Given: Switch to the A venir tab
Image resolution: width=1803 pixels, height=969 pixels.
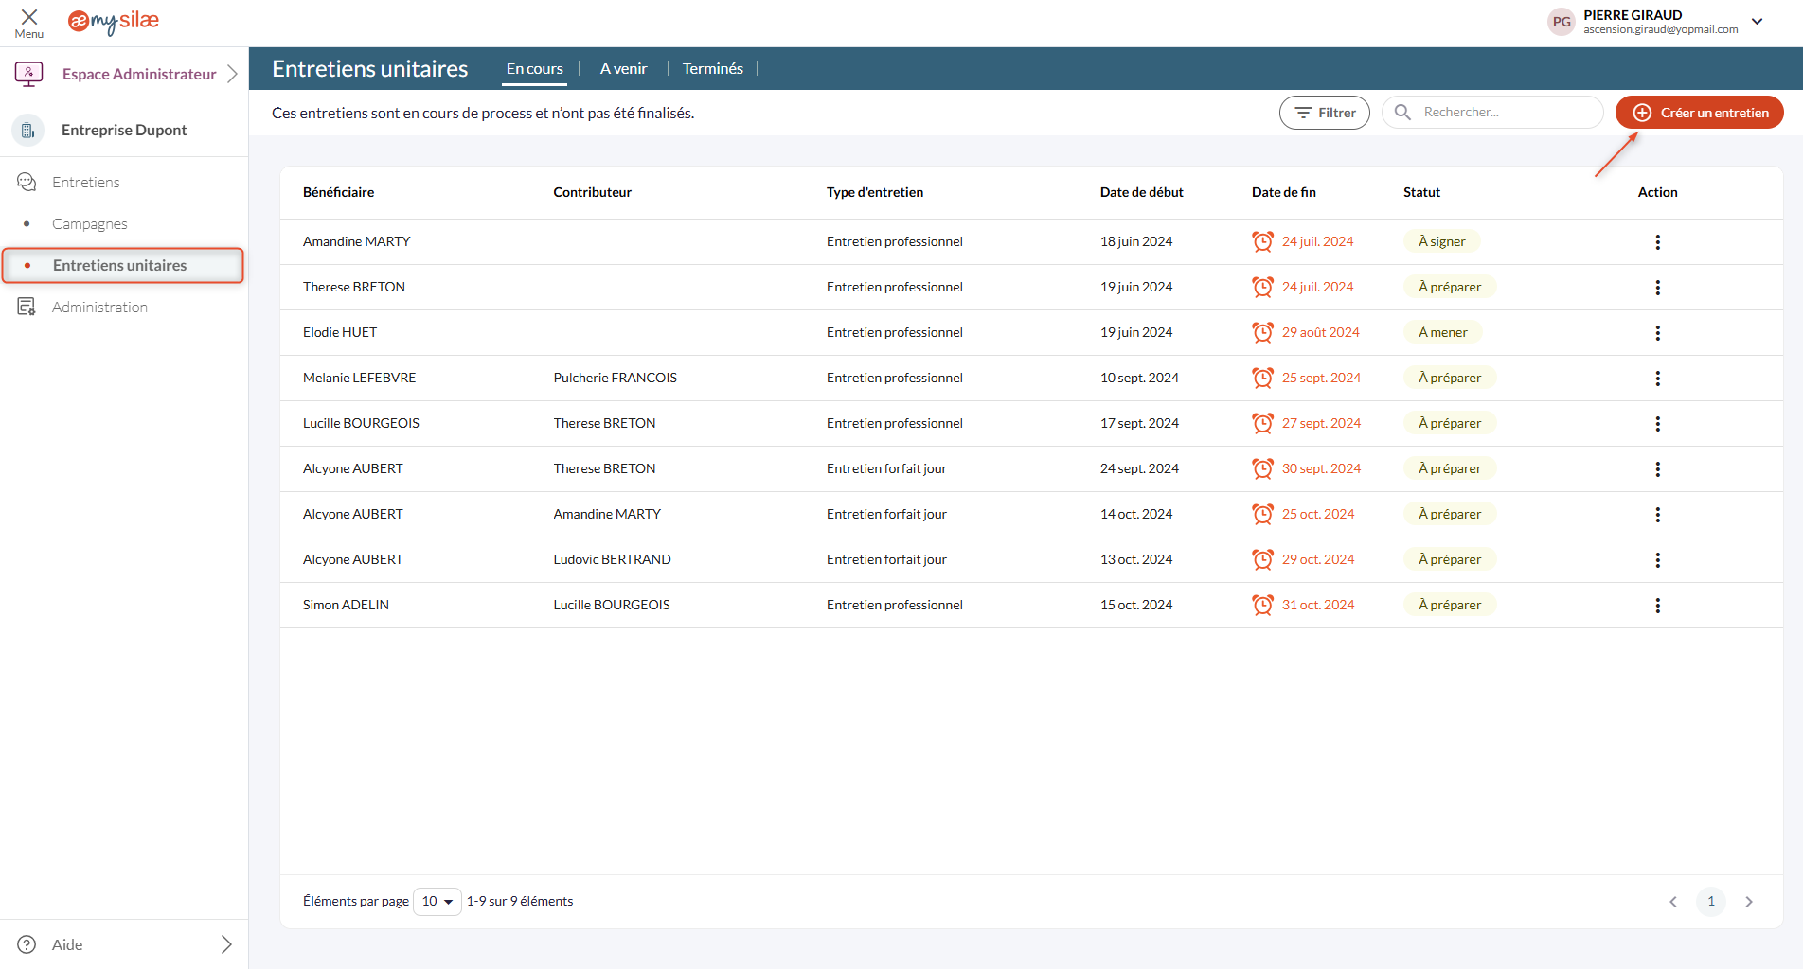Looking at the screenshot, I should [623, 69].
